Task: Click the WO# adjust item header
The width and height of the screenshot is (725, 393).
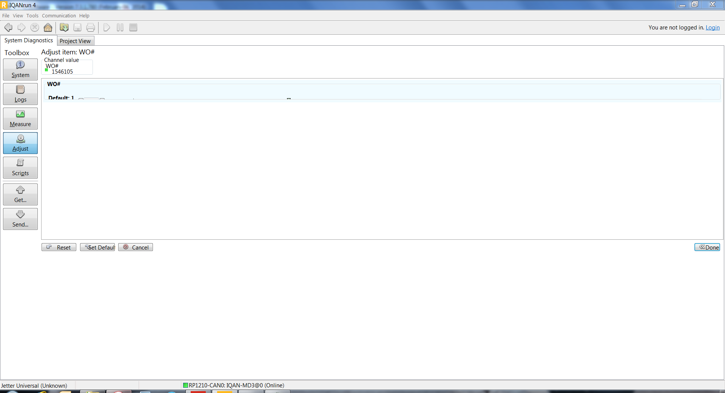Action: coord(54,84)
